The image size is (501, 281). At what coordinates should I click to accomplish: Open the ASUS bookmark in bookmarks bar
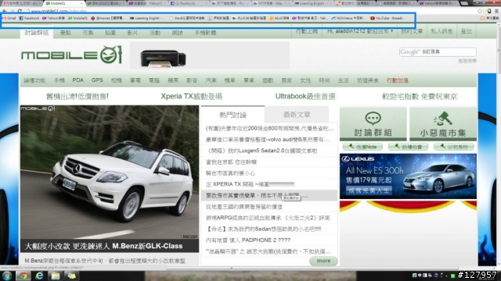pyautogui.click(x=279, y=18)
